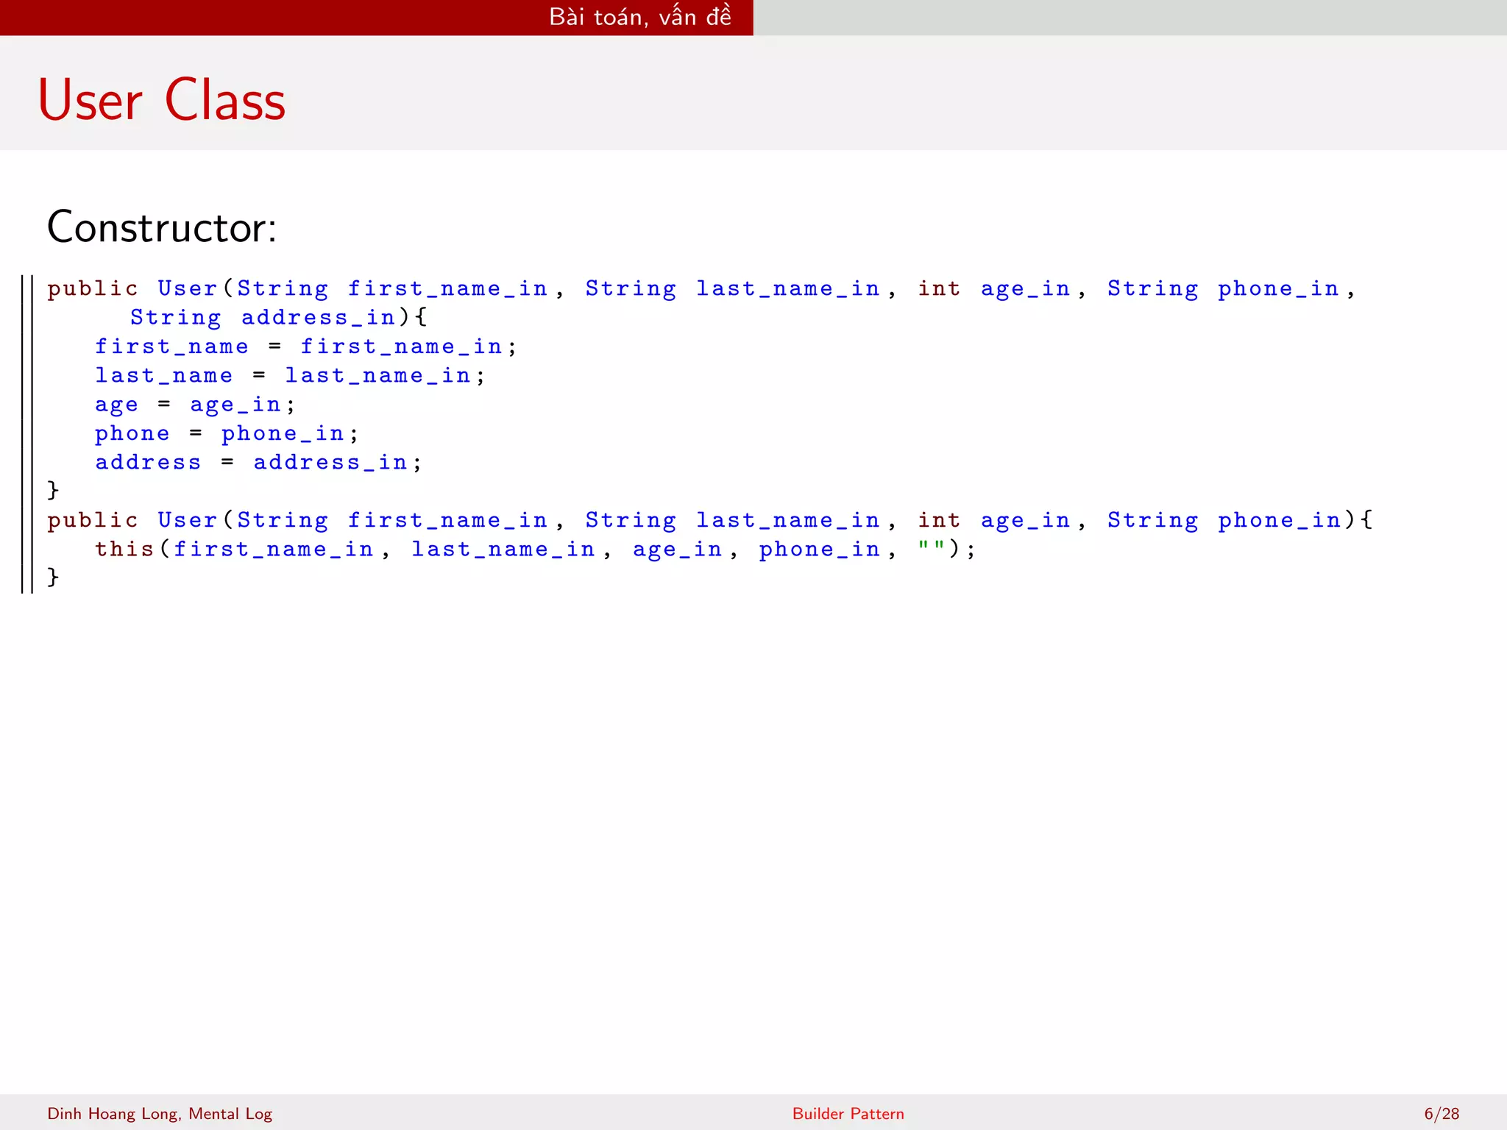Click the 'Constructor:' heading text
Screen dimensions: 1507x1130
[162, 227]
